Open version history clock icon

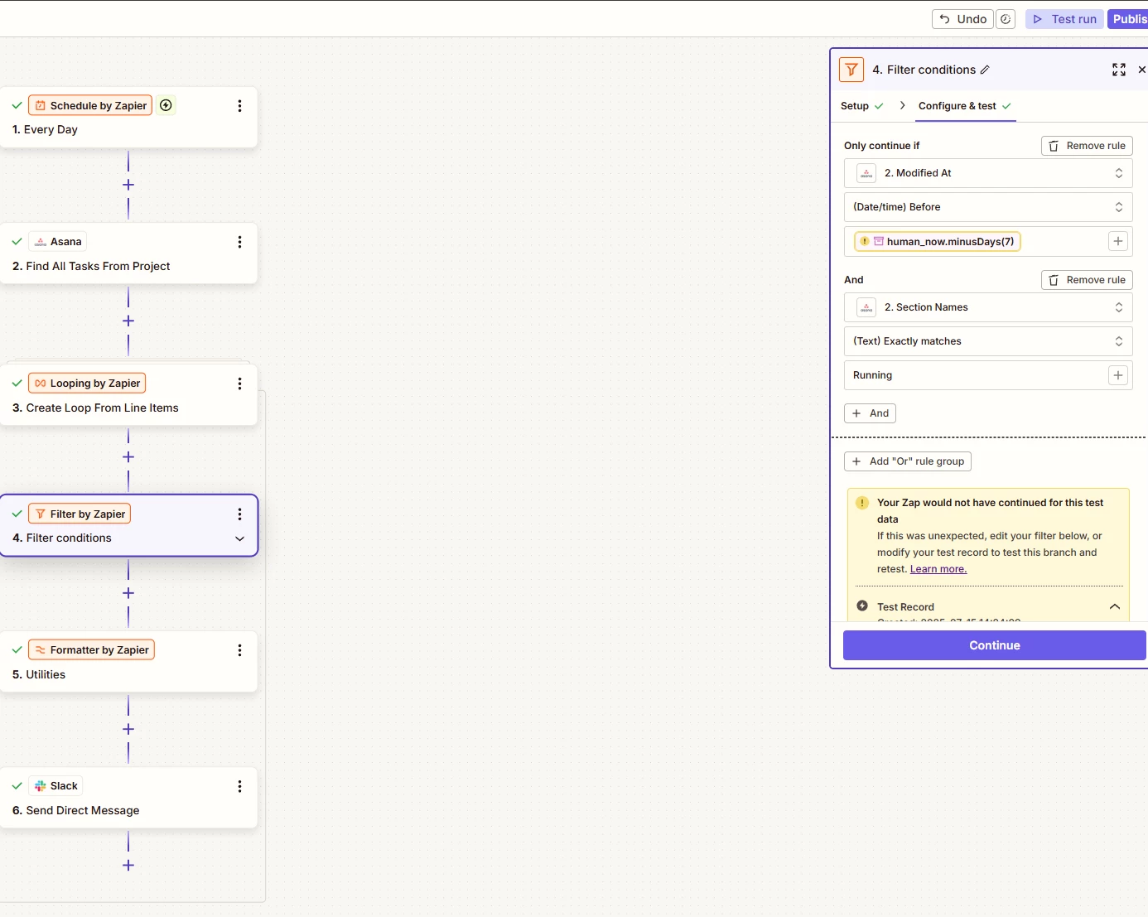1006,19
